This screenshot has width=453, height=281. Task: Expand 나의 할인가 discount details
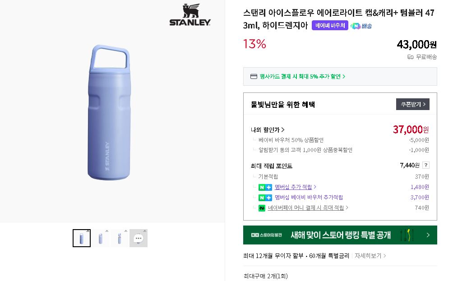pos(268,130)
